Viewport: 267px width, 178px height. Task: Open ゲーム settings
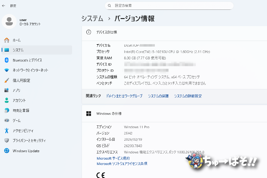pos(37,120)
